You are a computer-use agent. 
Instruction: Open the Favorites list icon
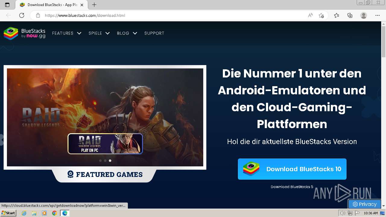coord(337,15)
